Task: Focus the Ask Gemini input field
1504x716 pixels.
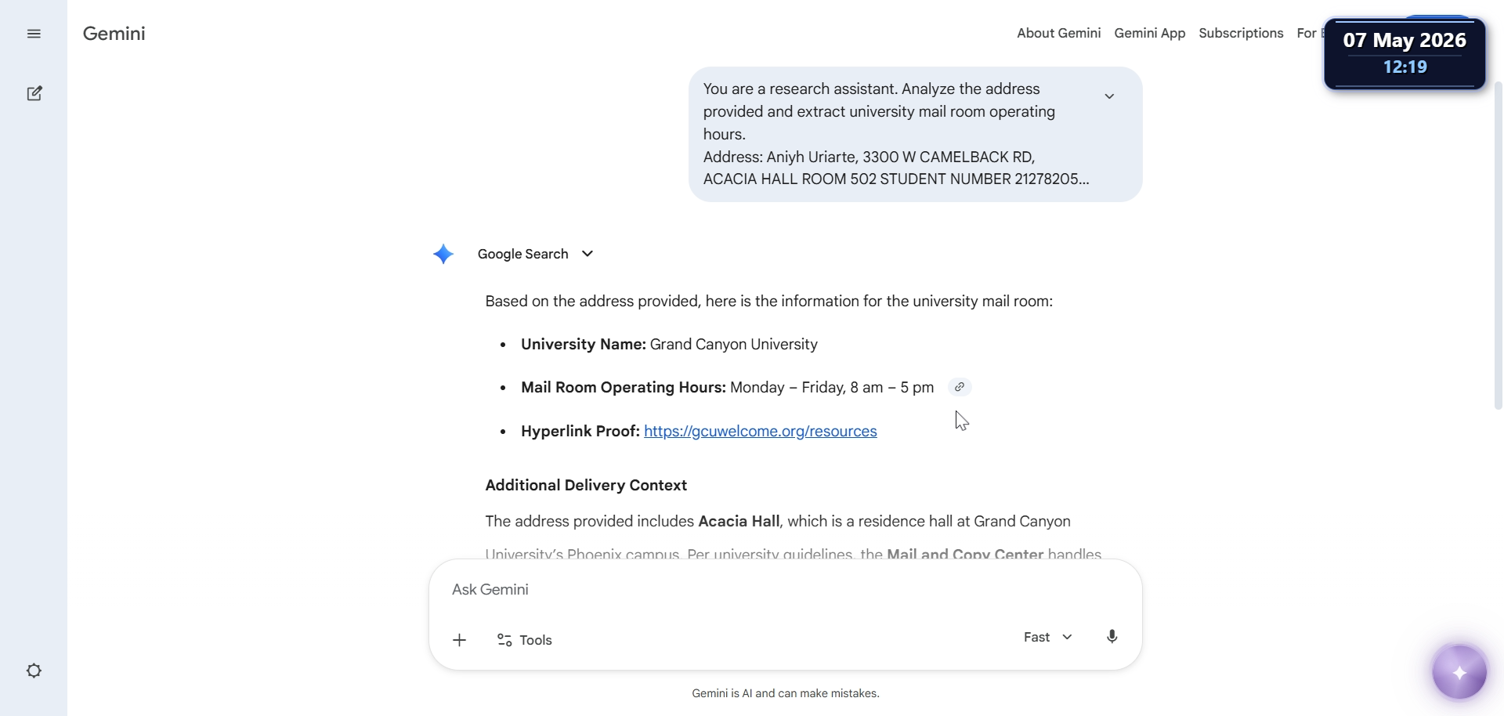Action: (x=785, y=589)
